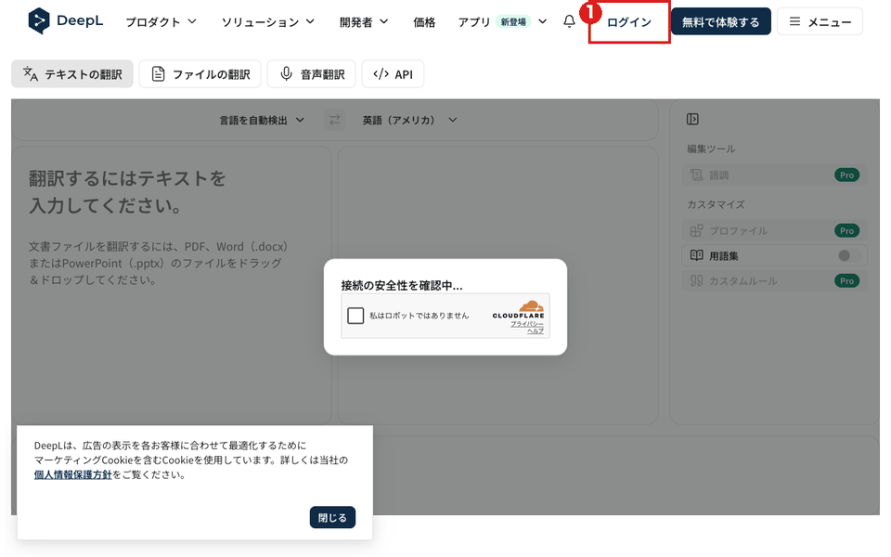This screenshot has height=557, width=891.
Task: Open the 言語を自動検出 source language dropdown
Action: 262,120
